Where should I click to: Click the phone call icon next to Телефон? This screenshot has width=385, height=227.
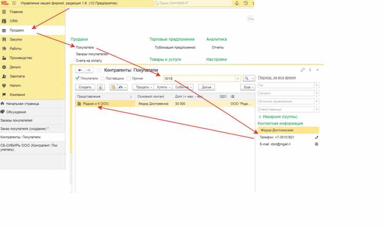pyautogui.click(x=317, y=137)
